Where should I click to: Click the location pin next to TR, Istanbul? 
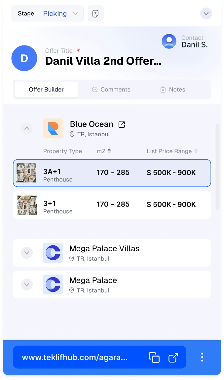(x=72, y=134)
